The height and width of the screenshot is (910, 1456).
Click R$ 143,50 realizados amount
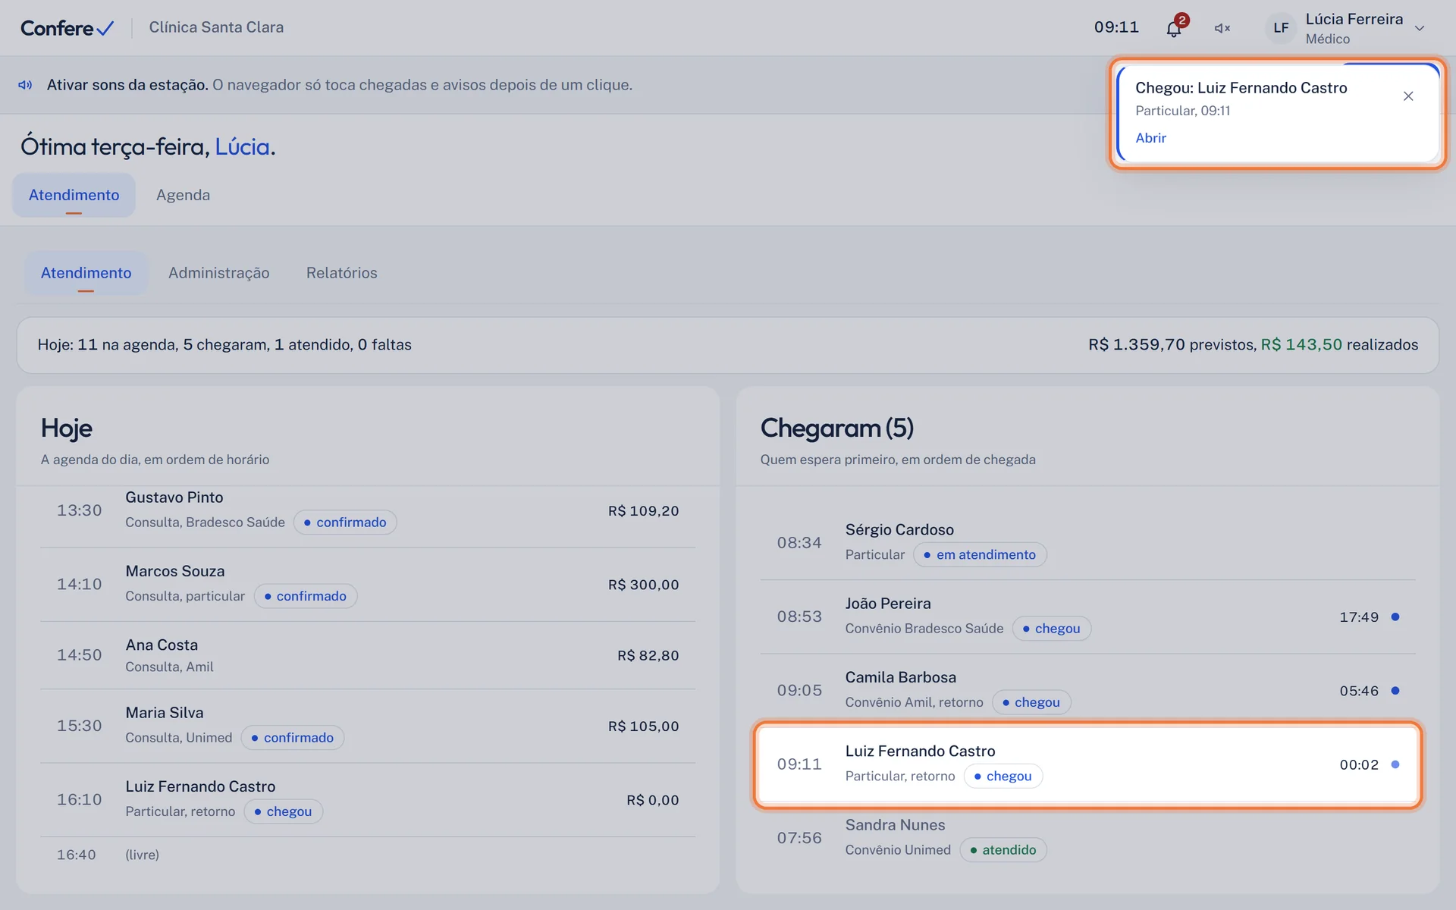pos(1301,345)
